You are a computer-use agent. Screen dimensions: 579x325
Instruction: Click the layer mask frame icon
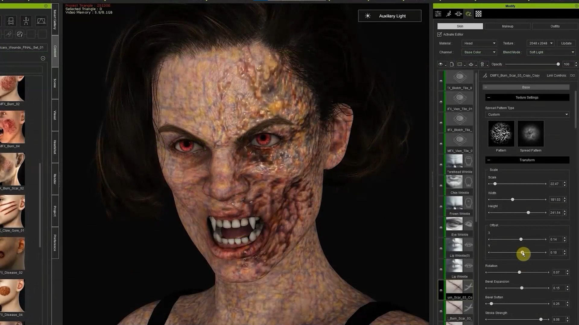[460, 64]
